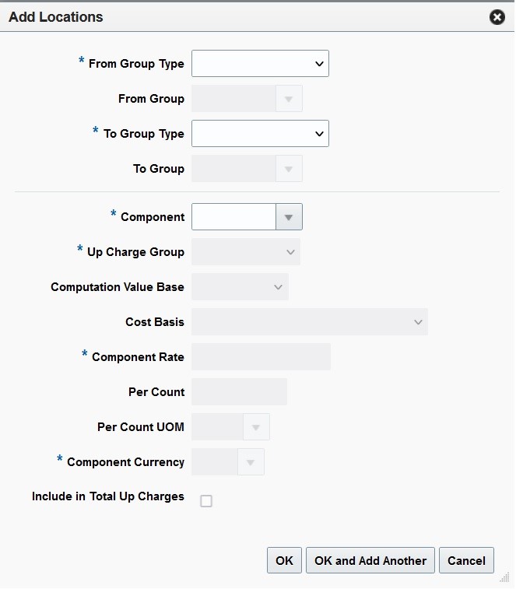The width and height of the screenshot is (516, 589).
Task: Click the Per Count field
Action: tap(239, 392)
